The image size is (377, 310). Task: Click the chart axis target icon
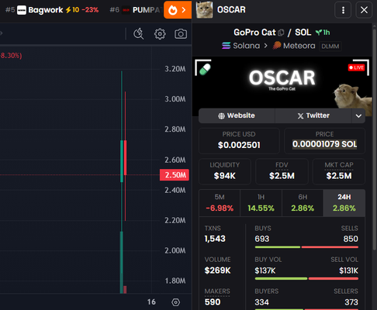pos(175,302)
